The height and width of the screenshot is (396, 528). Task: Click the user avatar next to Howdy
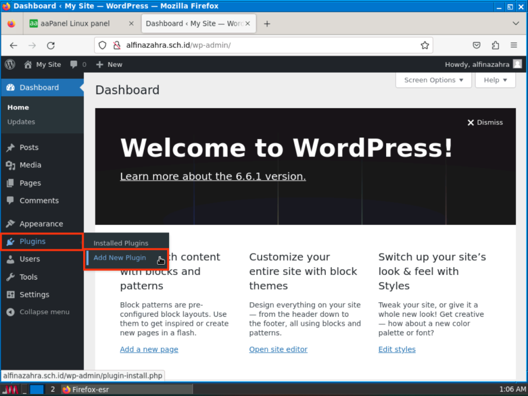coord(517,64)
